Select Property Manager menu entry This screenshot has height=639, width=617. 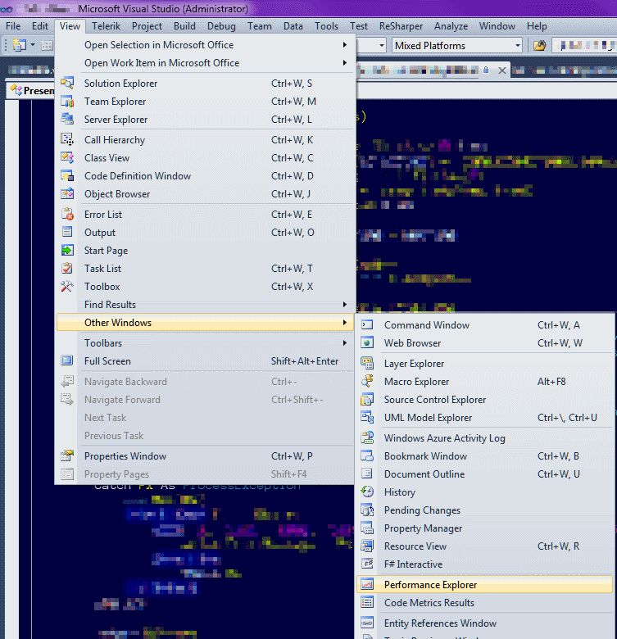[x=484, y=528]
